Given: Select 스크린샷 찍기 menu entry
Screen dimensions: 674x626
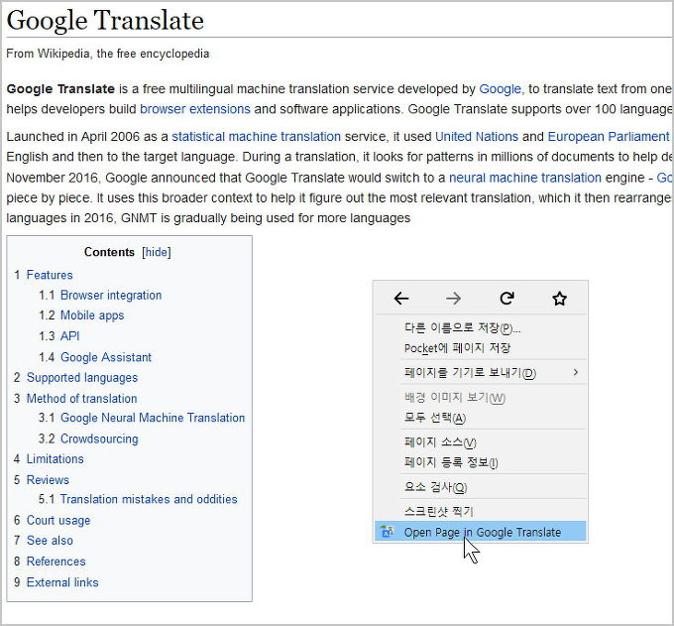Looking at the screenshot, I should click(x=480, y=511).
